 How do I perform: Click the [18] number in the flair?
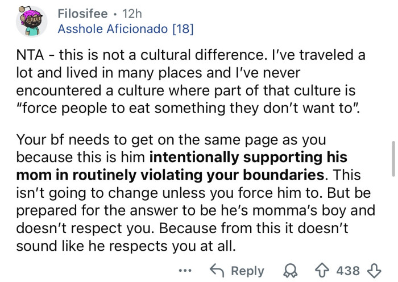[x=181, y=28]
